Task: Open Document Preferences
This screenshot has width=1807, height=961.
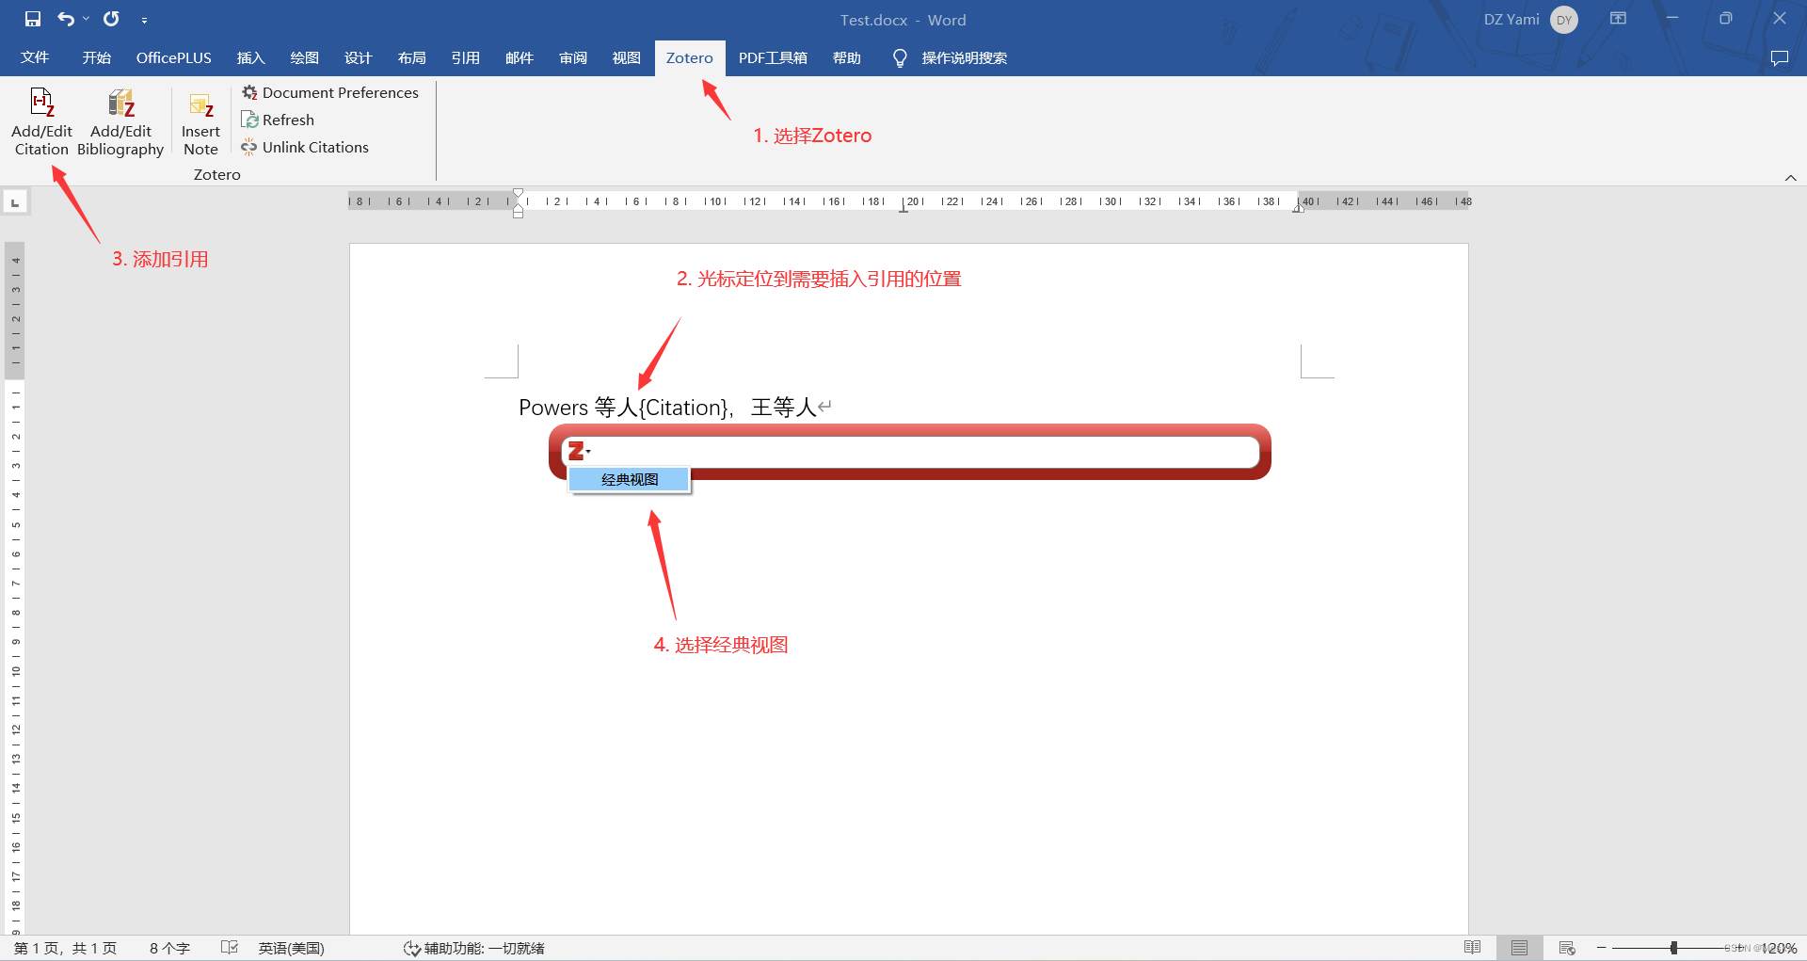Action: pos(330,92)
